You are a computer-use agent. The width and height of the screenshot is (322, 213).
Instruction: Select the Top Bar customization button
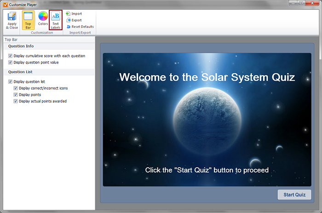click(x=28, y=20)
